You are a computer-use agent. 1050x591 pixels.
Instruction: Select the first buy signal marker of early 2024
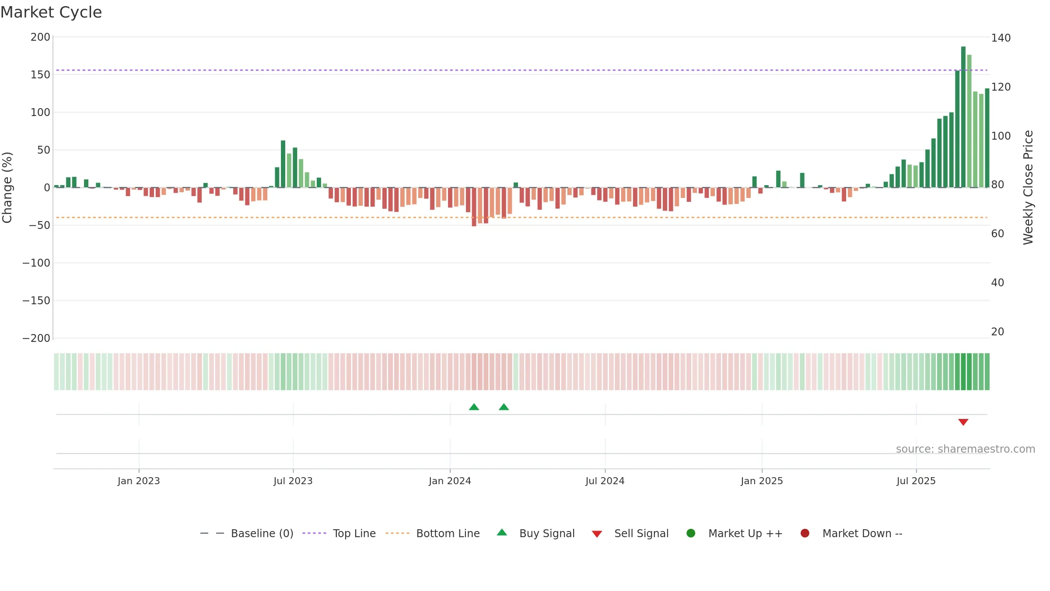pyautogui.click(x=474, y=407)
